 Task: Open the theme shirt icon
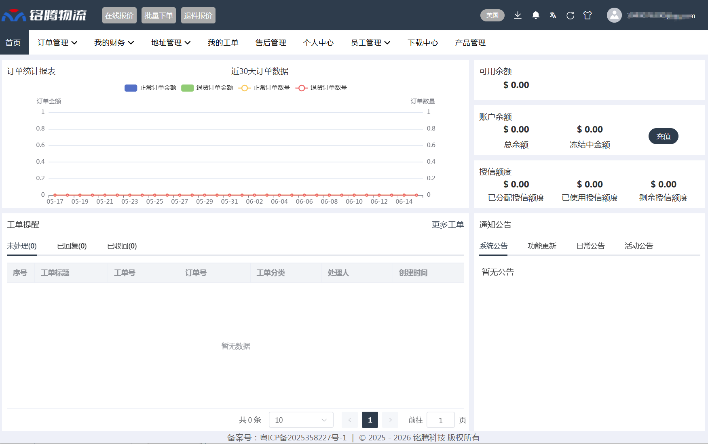point(588,15)
